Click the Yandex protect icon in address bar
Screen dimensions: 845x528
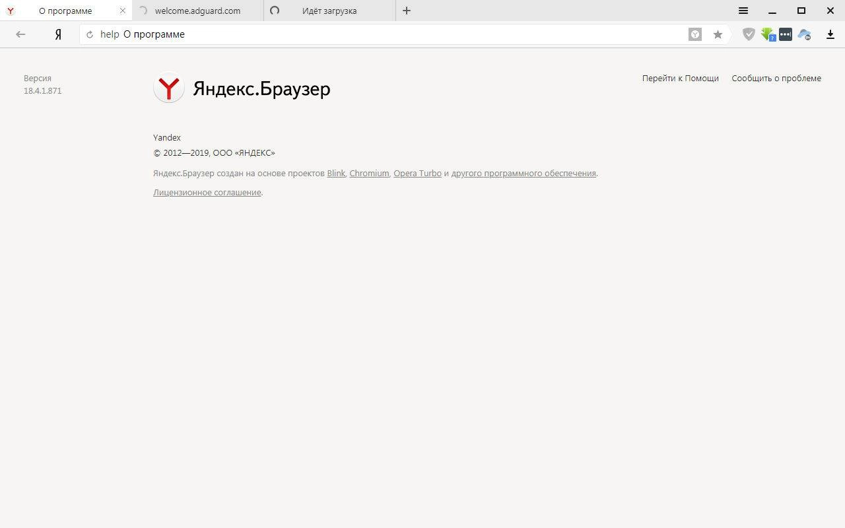click(x=695, y=34)
